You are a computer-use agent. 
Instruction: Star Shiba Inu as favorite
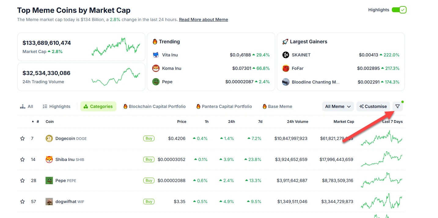(x=22, y=159)
